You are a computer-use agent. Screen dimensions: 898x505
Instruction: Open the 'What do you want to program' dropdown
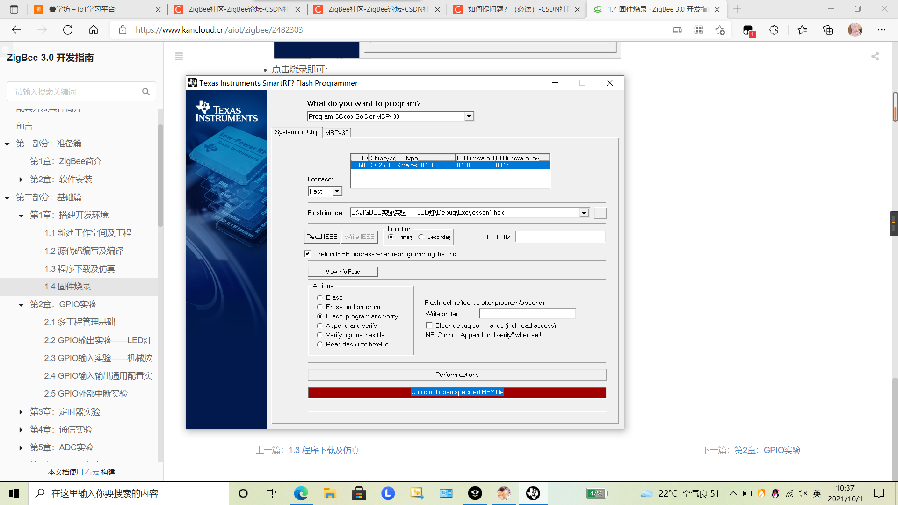coord(469,116)
